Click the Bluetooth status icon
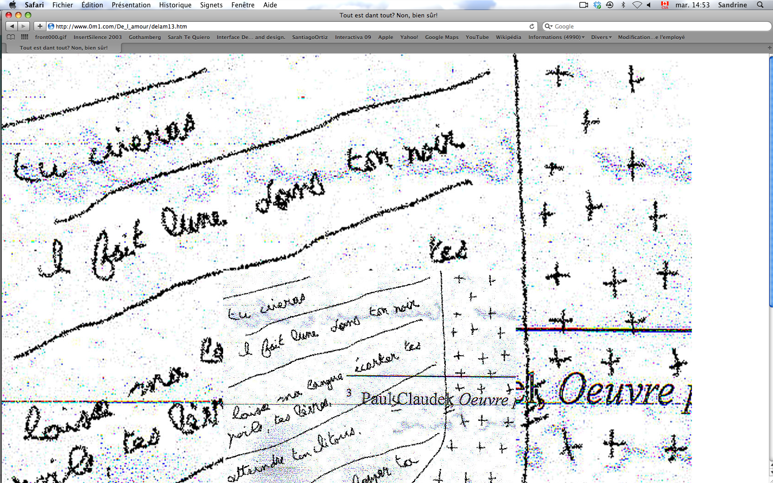 623,5
